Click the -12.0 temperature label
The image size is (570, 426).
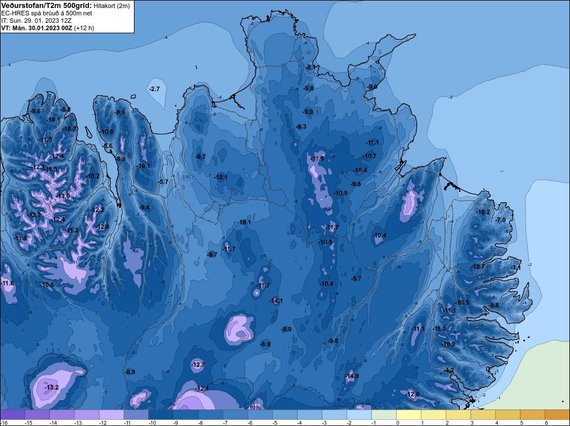pyautogui.click(x=413, y=395)
